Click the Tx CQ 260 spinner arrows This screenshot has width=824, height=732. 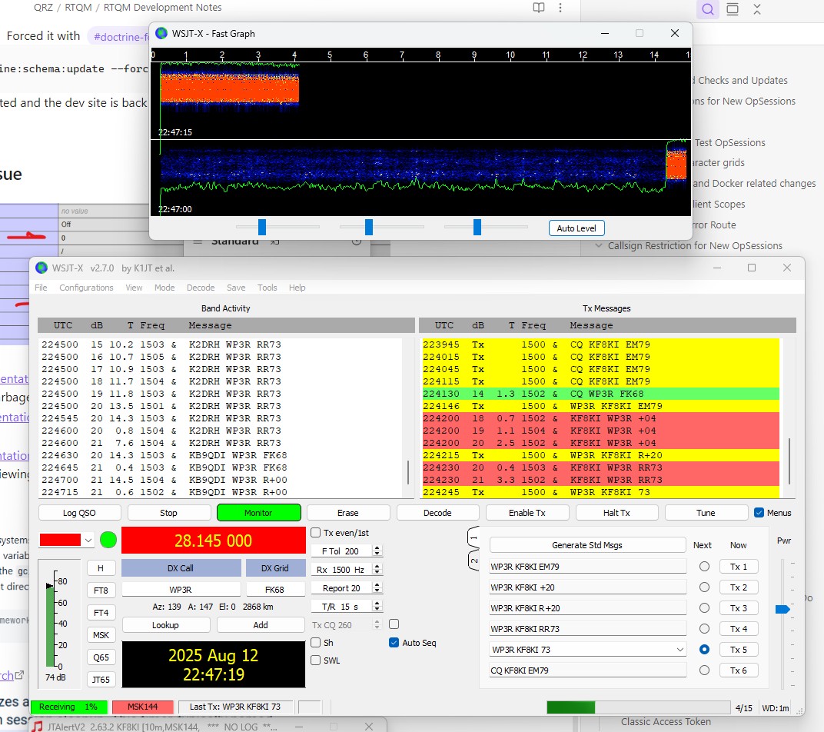[x=377, y=624]
